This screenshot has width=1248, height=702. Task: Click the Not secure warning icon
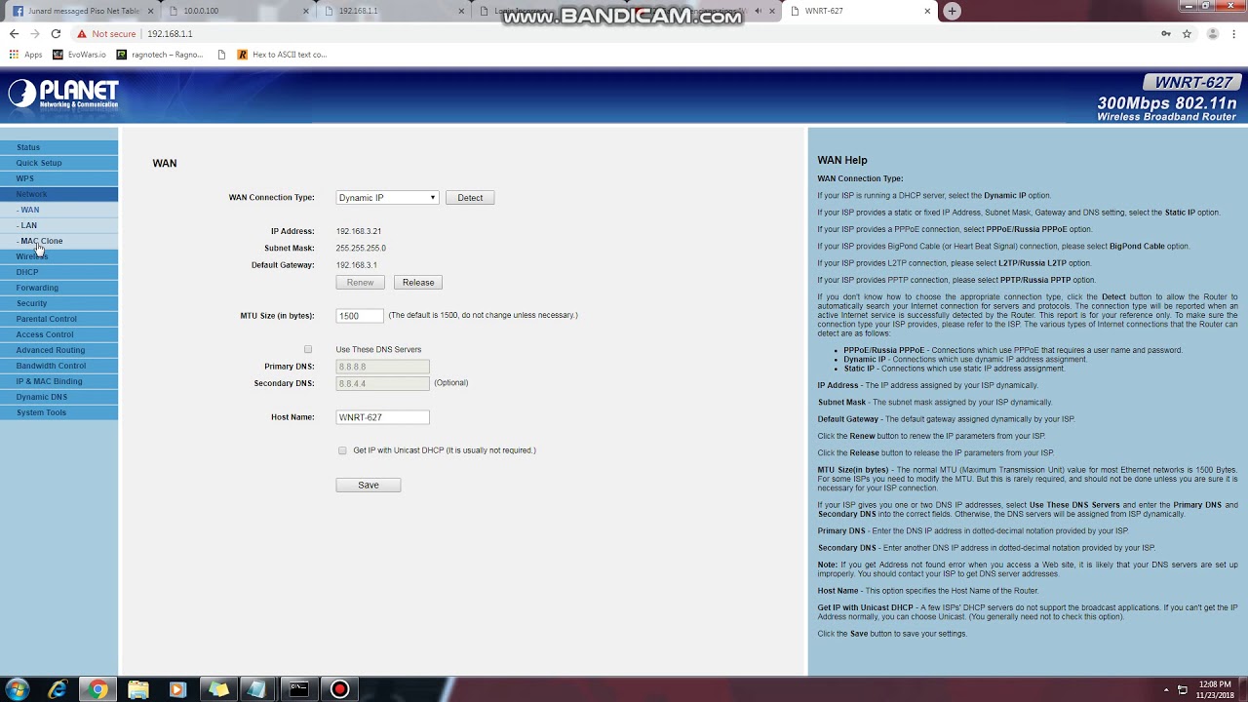click(82, 33)
